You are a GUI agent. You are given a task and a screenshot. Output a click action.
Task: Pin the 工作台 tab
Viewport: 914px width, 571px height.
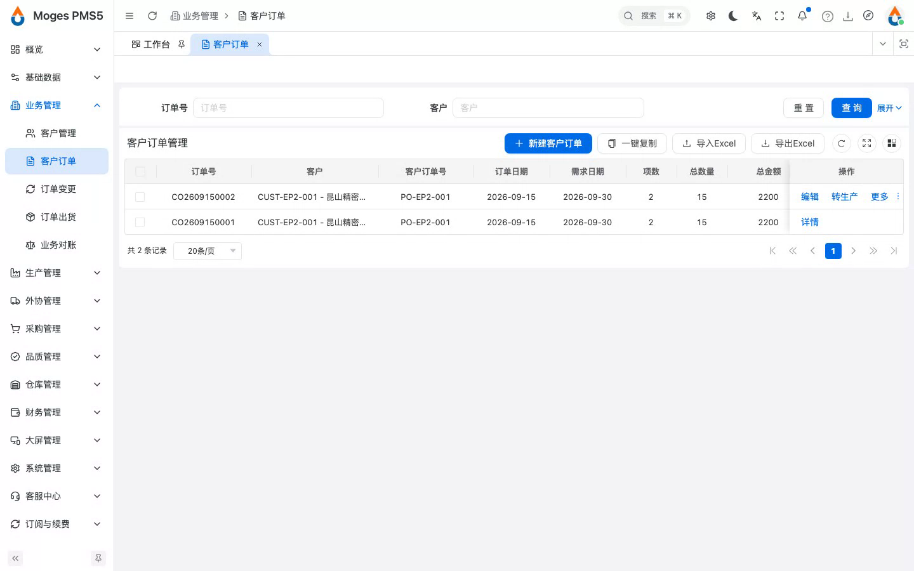click(182, 44)
